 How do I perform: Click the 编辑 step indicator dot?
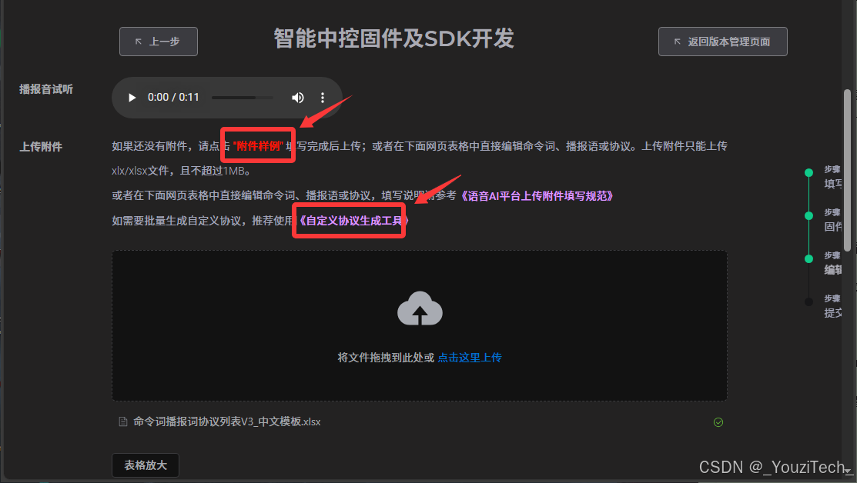tap(808, 259)
